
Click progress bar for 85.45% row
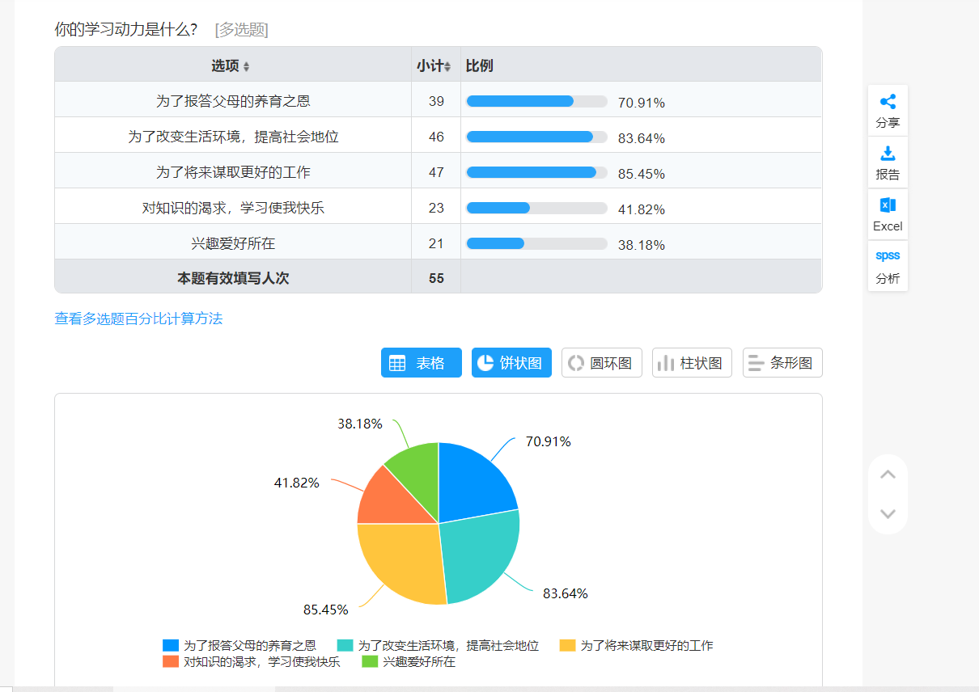537,172
